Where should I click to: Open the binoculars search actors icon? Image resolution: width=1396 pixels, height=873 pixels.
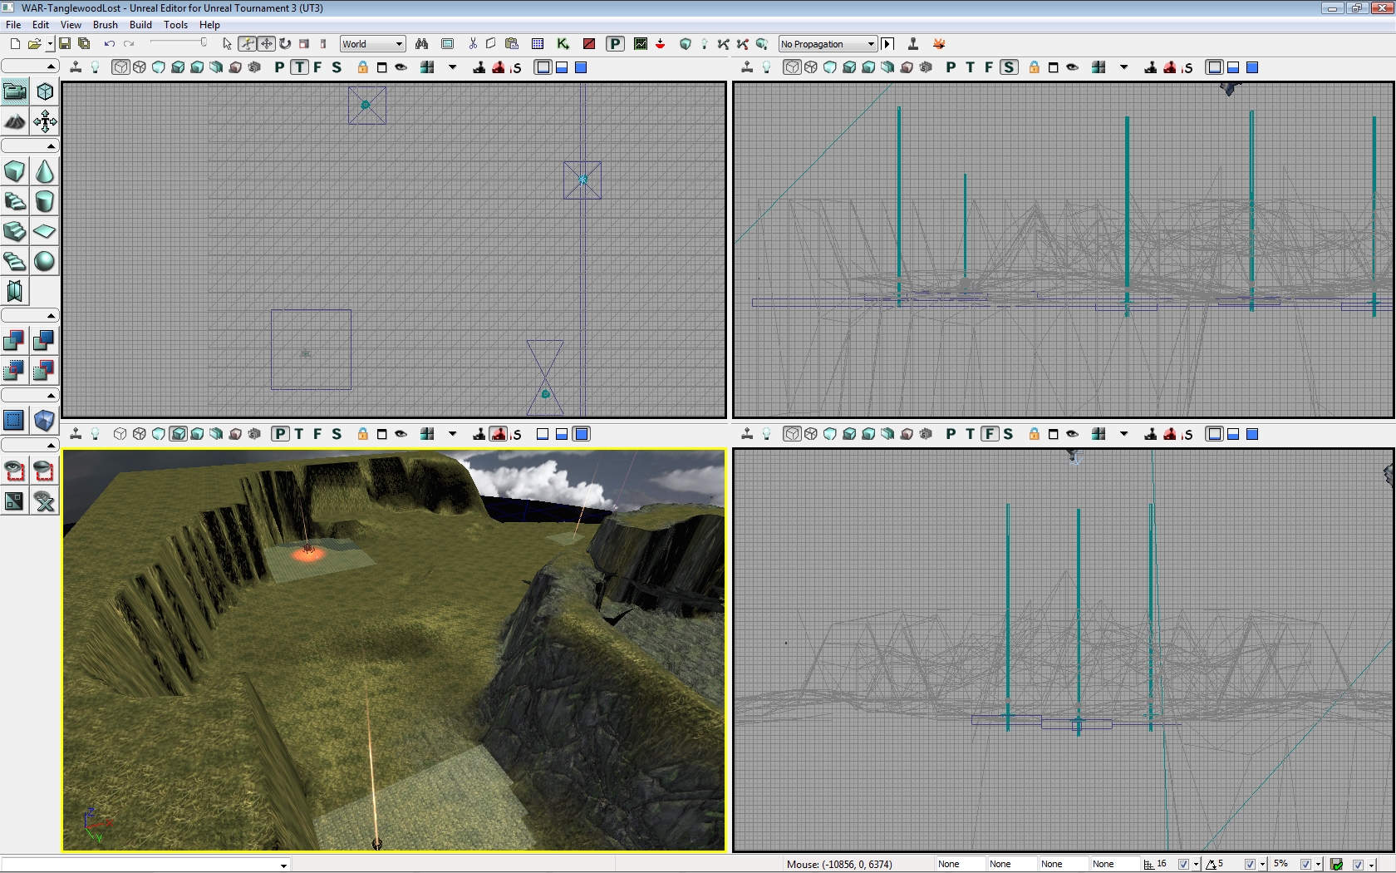(422, 44)
